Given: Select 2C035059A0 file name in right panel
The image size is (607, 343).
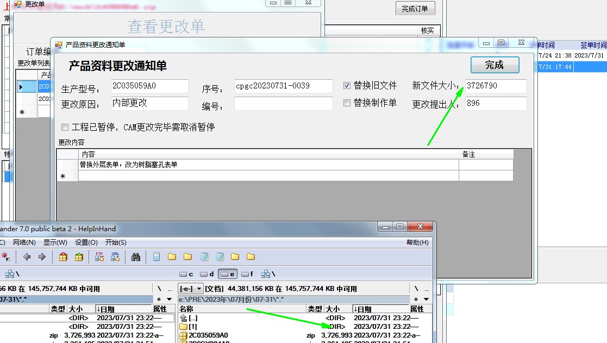Looking at the screenshot, I should point(208,335).
